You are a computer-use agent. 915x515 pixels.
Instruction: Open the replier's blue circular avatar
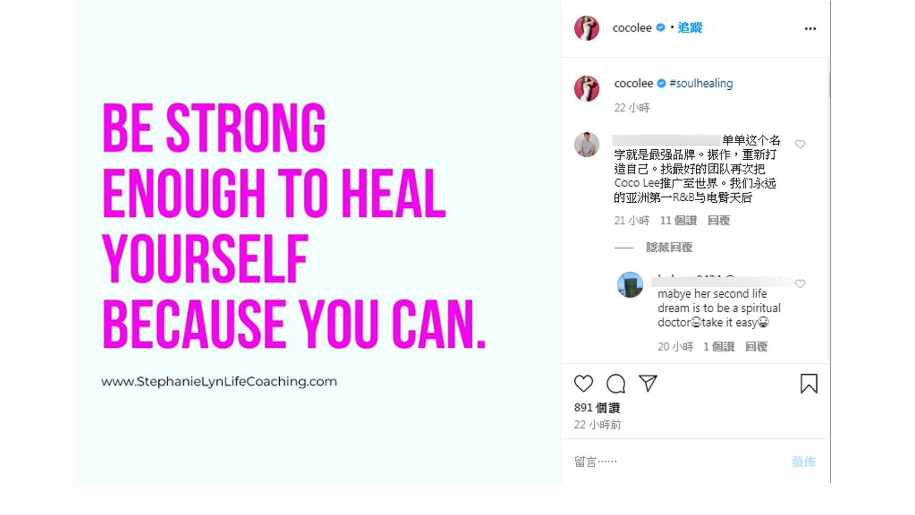click(630, 285)
